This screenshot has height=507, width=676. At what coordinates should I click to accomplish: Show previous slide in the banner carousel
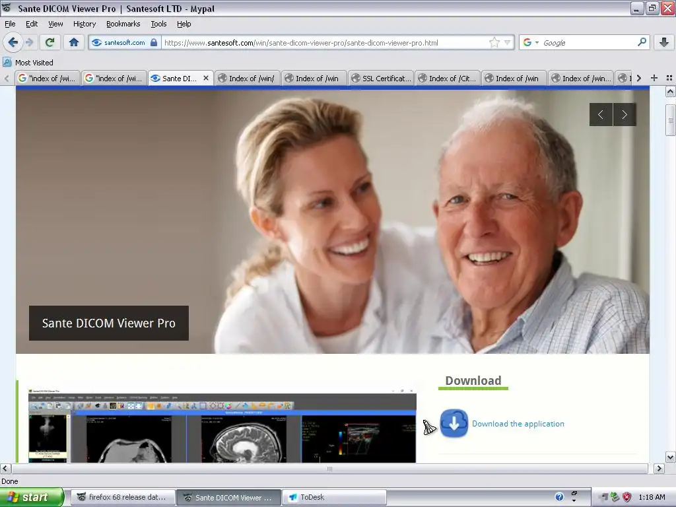click(601, 114)
